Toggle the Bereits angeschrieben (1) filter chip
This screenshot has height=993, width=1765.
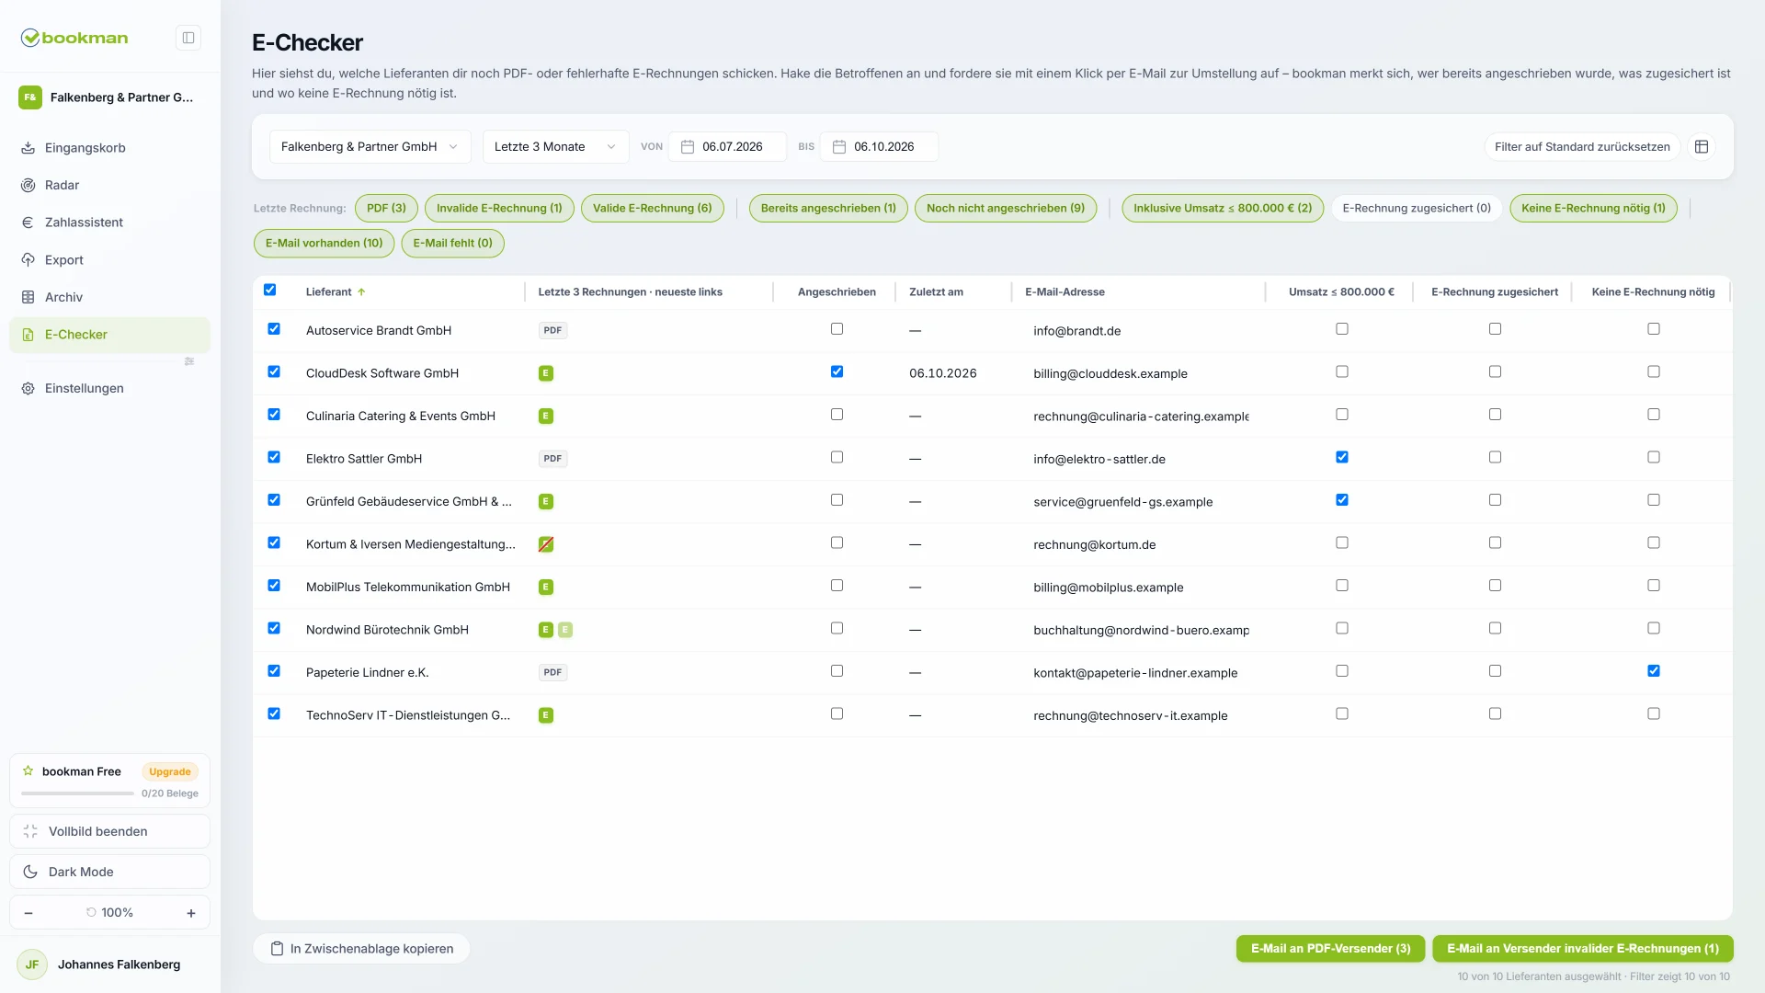[x=828, y=209]
